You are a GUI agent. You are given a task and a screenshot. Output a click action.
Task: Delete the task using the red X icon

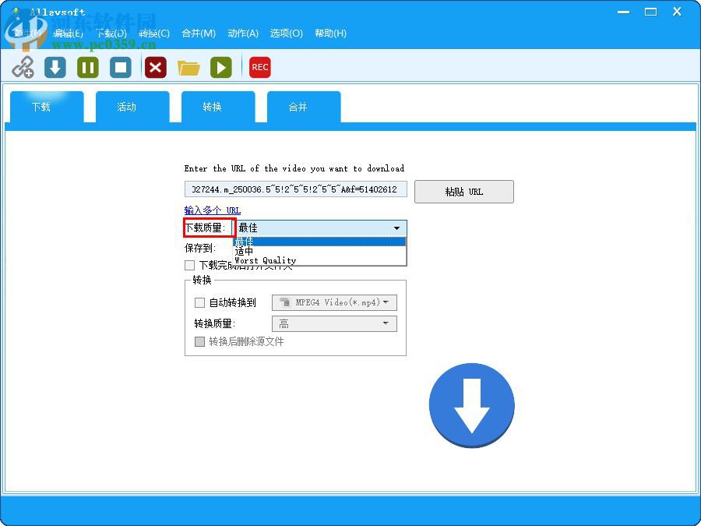point(154,68)
